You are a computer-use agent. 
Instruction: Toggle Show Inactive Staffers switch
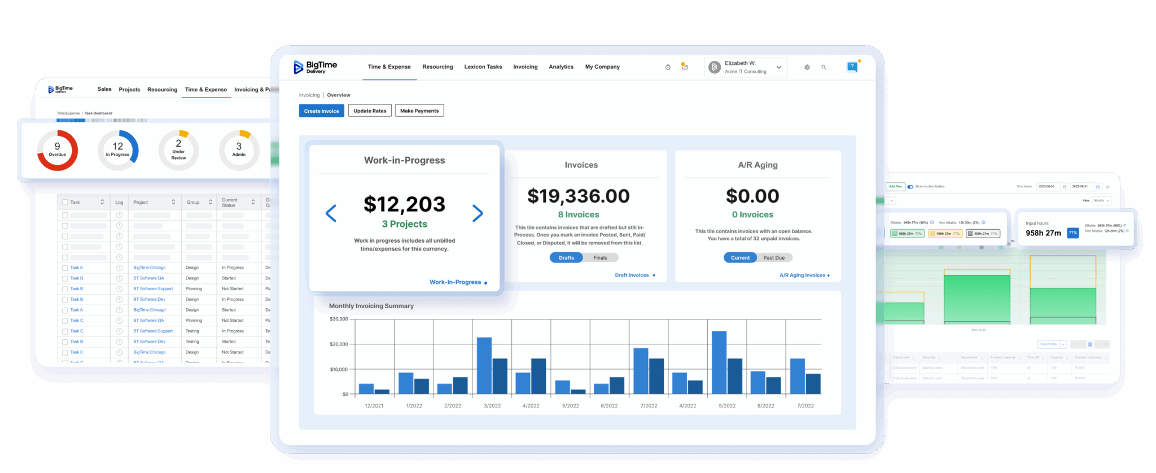pos(910,187)
